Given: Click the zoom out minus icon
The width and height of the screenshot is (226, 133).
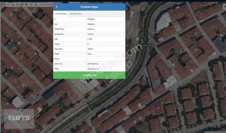Looking at the screenshot, I should point(8,5).
